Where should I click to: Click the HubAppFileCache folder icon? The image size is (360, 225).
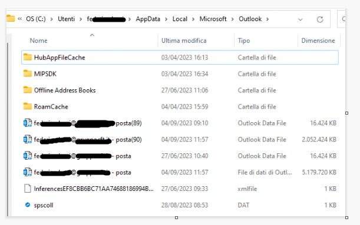point(28,57)
